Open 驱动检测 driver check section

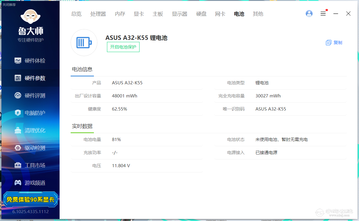[31, 148]
